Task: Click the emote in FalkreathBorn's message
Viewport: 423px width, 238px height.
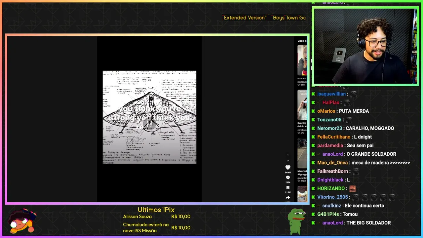Action: pyautogui.click(x=356, y=171)
